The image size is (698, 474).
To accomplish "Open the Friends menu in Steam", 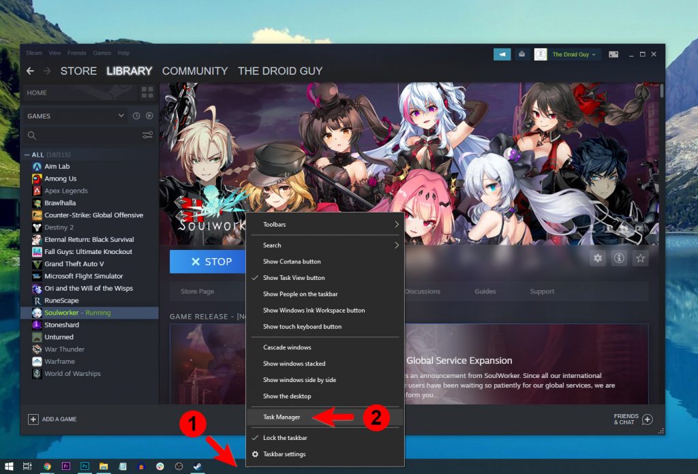I will point(77,53).
